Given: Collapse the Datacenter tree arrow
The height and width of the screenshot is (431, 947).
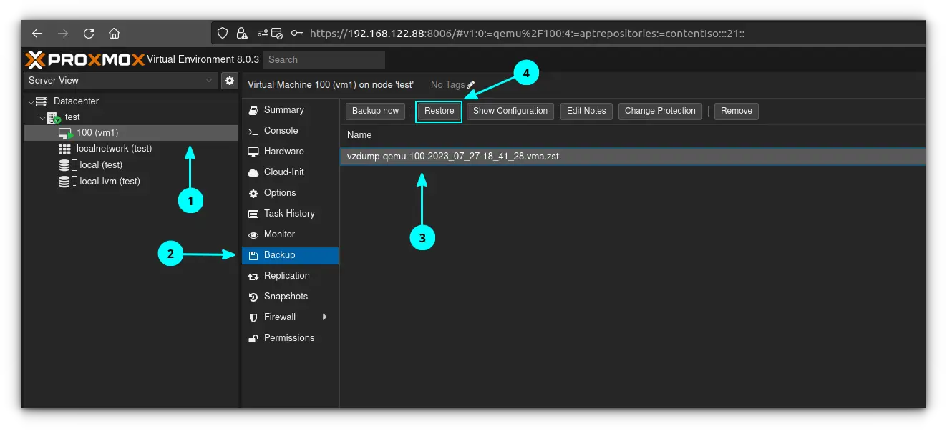Looking at the screenshot, I should click(x=31, y=102).
